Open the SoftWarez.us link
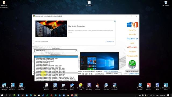This screenshot has width=172, height=97. [134, 74]
